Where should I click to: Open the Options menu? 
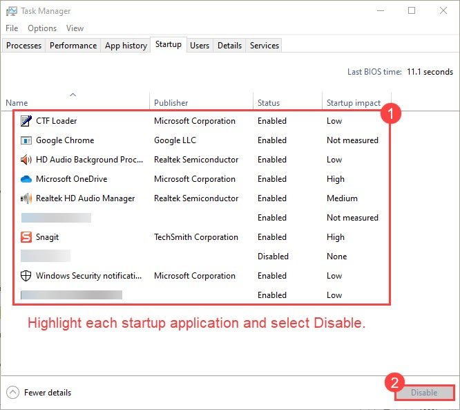42,28
